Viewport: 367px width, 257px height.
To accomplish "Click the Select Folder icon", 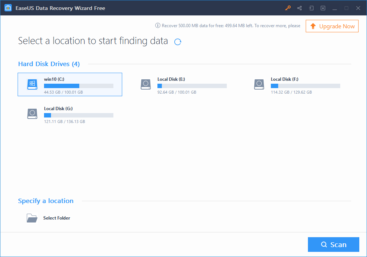I will [x=32, y=218].
